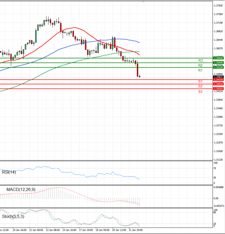
Task: Click the S2 support label
Action: (200, 86)
